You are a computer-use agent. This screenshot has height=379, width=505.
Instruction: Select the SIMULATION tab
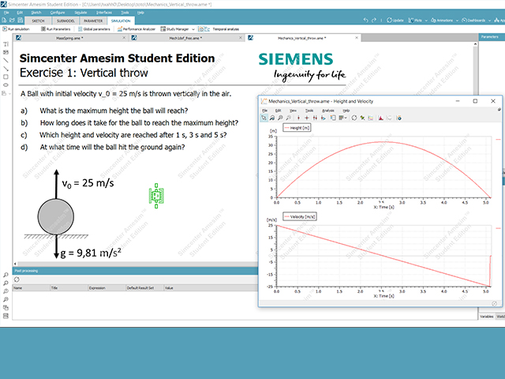coord(121,21)
